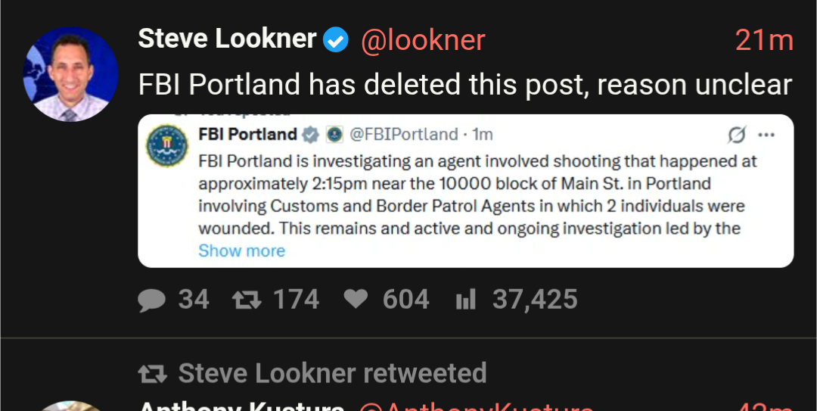
Task: Open the @FBIPortland handle
Action: tap(403, 135)
